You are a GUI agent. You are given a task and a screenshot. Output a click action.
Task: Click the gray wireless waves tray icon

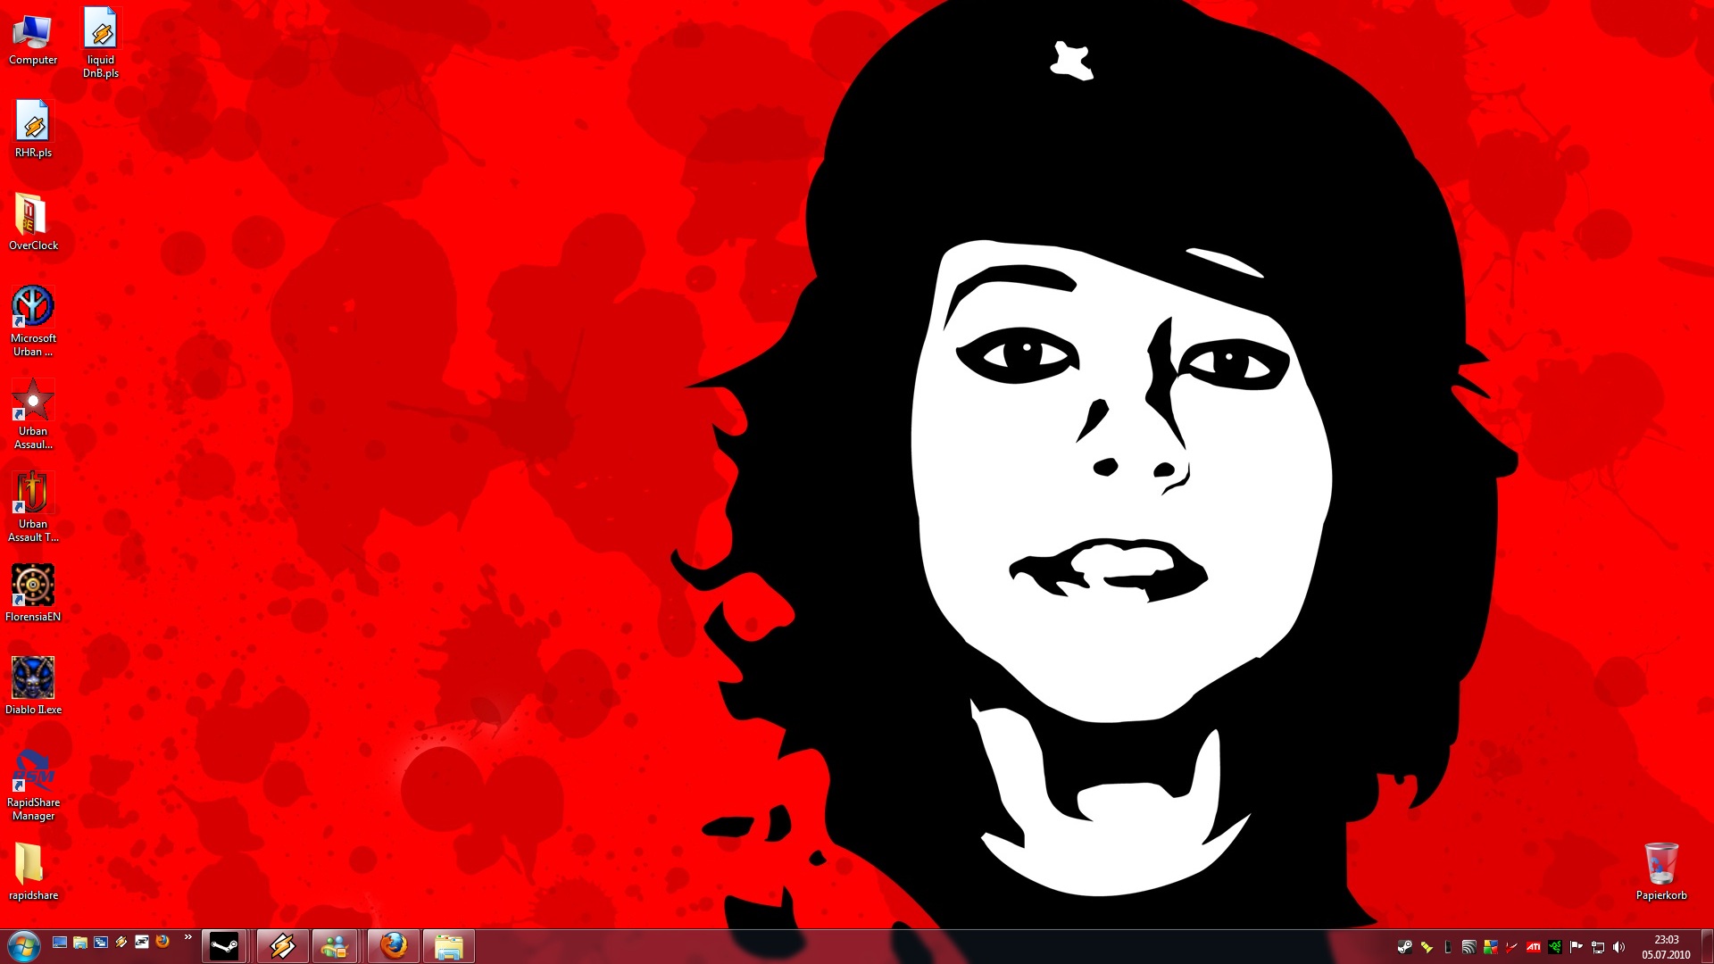1469,947
